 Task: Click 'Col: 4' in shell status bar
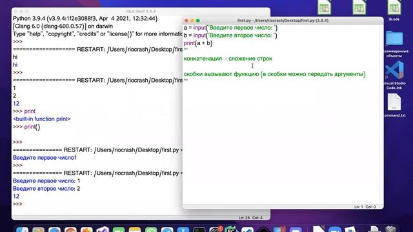click(x=257, y=218)
